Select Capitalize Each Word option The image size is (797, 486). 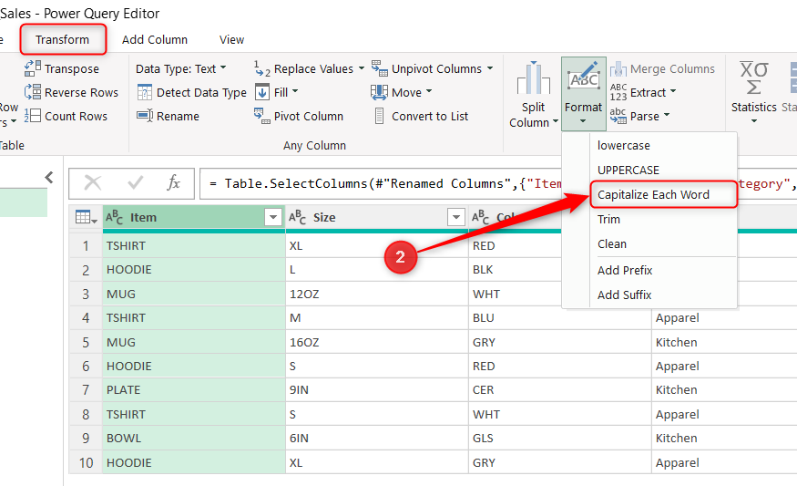663,194
